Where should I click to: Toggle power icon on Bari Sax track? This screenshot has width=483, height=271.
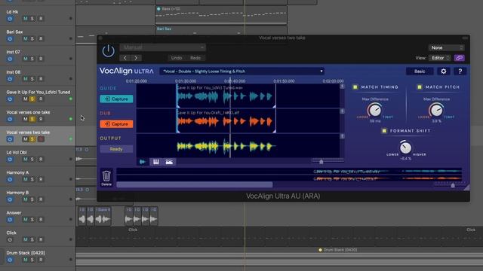(x=10, y=38)
